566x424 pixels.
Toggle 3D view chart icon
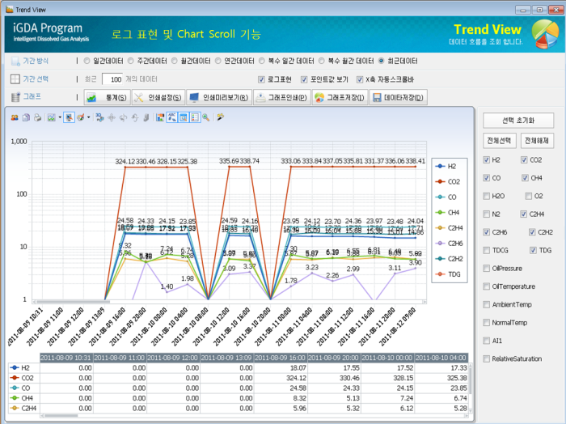point(99,117)
